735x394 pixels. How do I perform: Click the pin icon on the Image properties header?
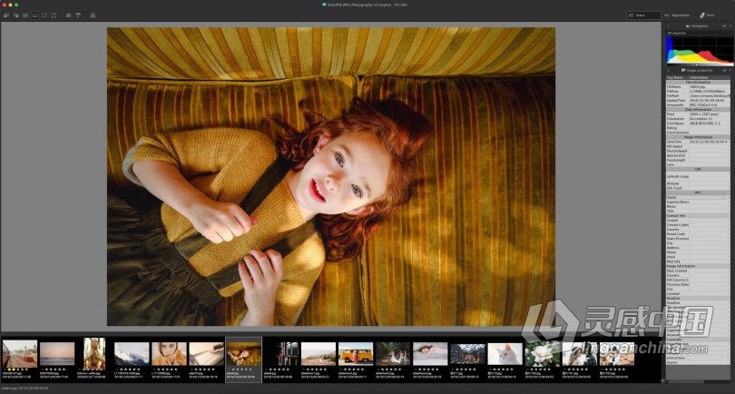point(725,71)
